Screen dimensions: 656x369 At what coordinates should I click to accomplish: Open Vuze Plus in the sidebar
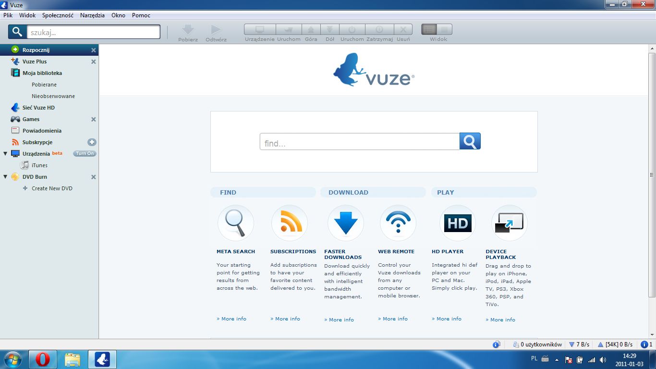(x=35, y=61)
